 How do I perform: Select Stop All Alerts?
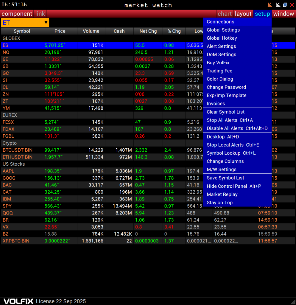(237, 120)
